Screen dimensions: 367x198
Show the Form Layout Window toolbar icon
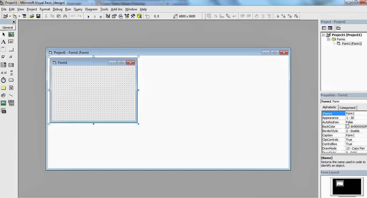click(x=121, y=16)
